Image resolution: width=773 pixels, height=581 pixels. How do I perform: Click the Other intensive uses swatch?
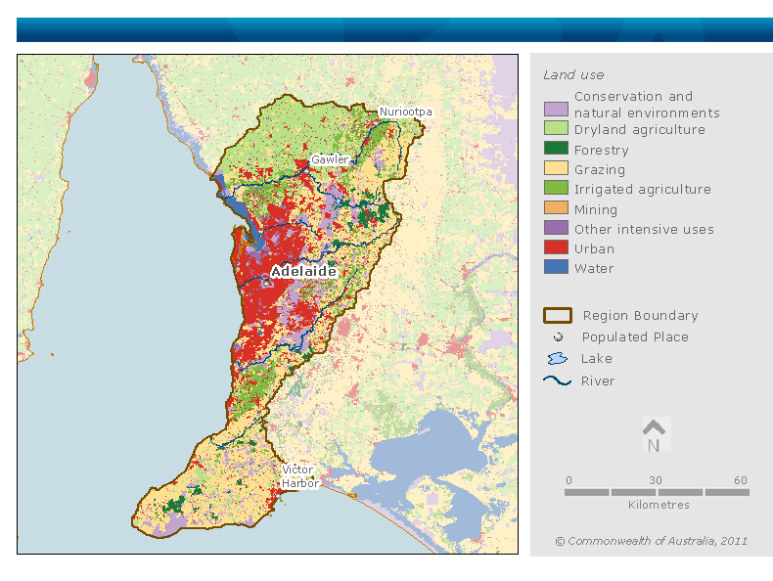[x=556, y=227]
